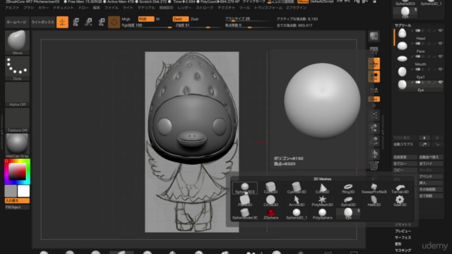
Task: Expand the プレビュー section
Action: point(403,231)
